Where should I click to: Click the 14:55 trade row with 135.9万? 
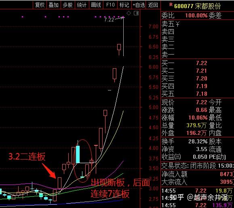pos(197,205)
